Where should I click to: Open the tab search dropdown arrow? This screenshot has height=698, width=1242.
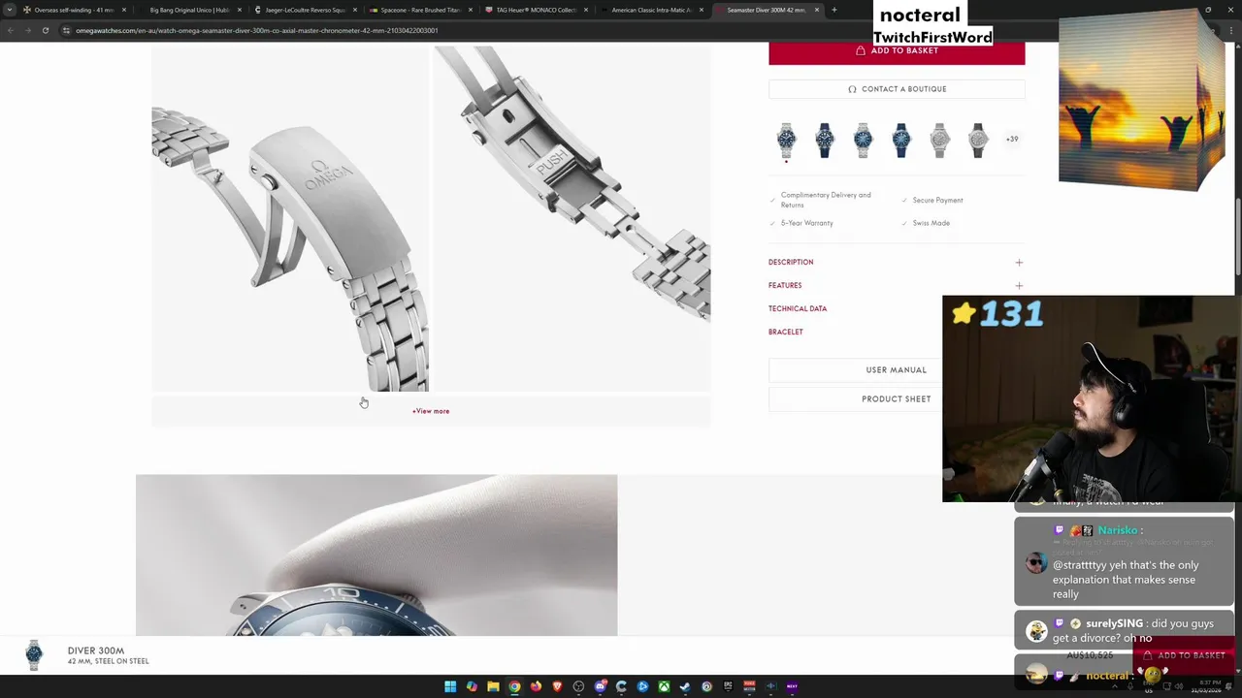coord(9,10)
